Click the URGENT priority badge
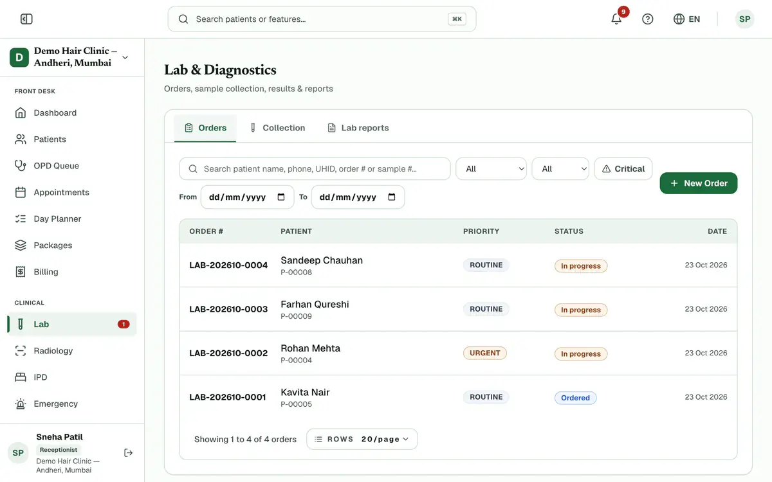 tap(485, 353)
